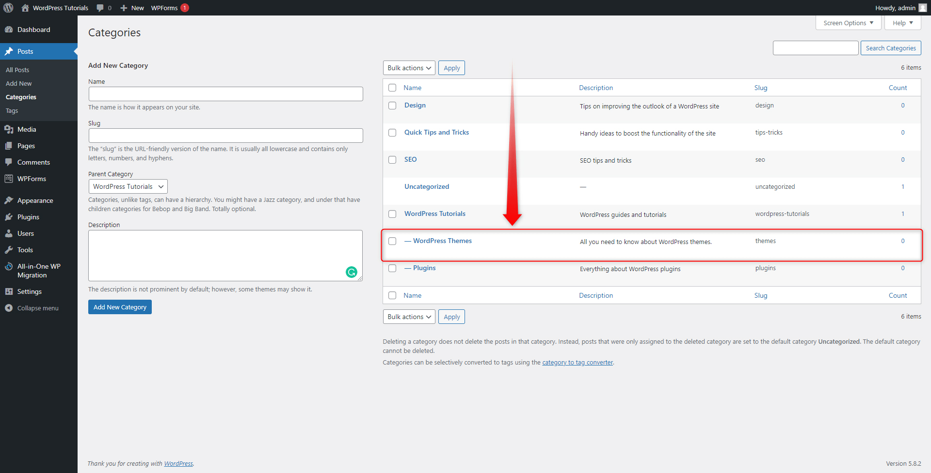931x473 pixels.
Task: Check the WordPress Themes category checkbox
Action: 392,241
